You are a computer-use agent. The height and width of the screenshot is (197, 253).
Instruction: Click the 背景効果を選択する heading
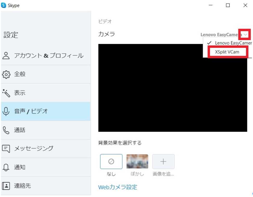pos(120,143)
